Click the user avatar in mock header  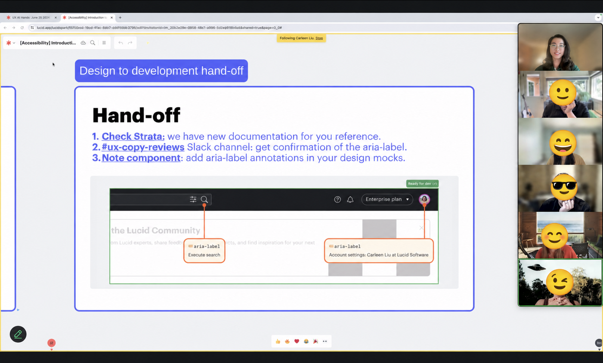point(424,199)
